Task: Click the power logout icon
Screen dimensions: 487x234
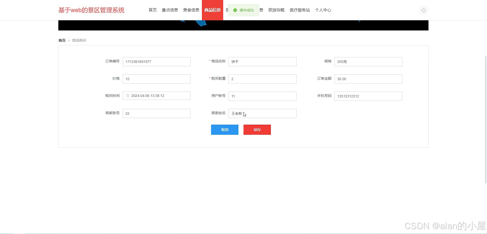Action: coord(423,10)
